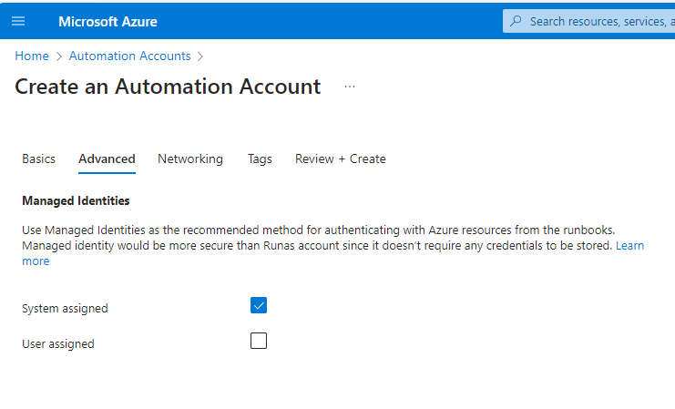
Task: Select the Advanced tab
Action: (x=107, y=158)
